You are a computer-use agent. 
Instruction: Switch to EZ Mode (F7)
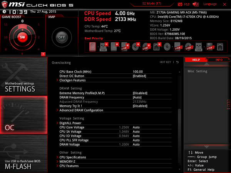click(152, 3)
